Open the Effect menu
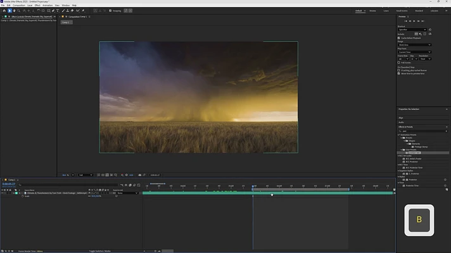The width and height of the screenshot is (451, 253). [37, 5]
